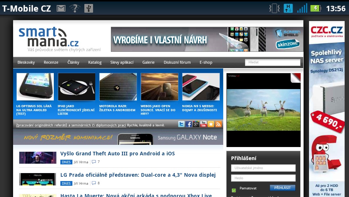This screenshot has width=349, height=197.
Task: Click Jiří Hrma author on LG Prada article
Action: pyautogui.click(x=81, y=183)
